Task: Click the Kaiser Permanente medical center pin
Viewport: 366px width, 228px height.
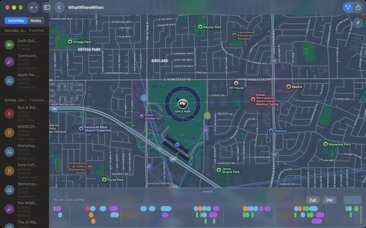Action: (253, 100)
